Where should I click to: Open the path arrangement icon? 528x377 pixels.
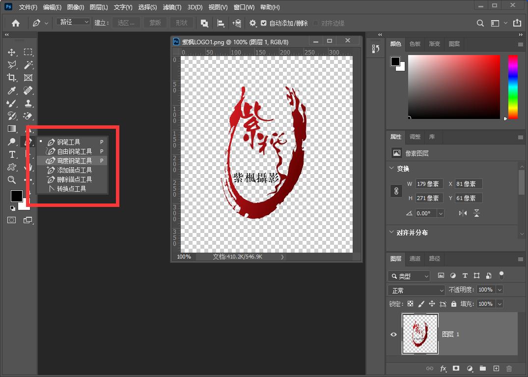(237, 23)
